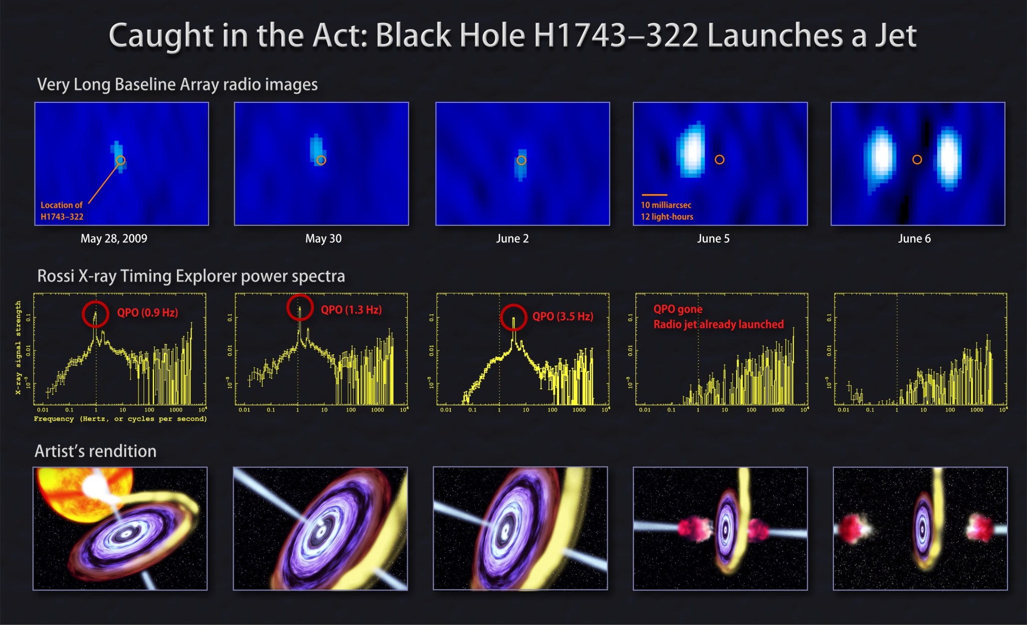Click 'Radio jet already launched' annotation
Image resolution: width=1027 pixels, height=625 pixels.
[719, 325]
